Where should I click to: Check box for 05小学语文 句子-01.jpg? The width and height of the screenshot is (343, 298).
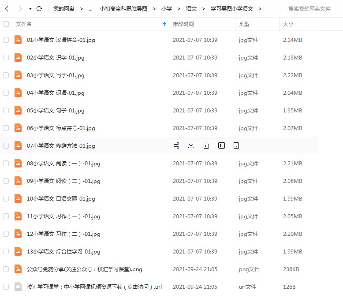click(x=6, y=110)
